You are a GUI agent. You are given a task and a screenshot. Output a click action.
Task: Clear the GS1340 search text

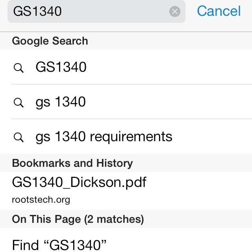point(175,11)
